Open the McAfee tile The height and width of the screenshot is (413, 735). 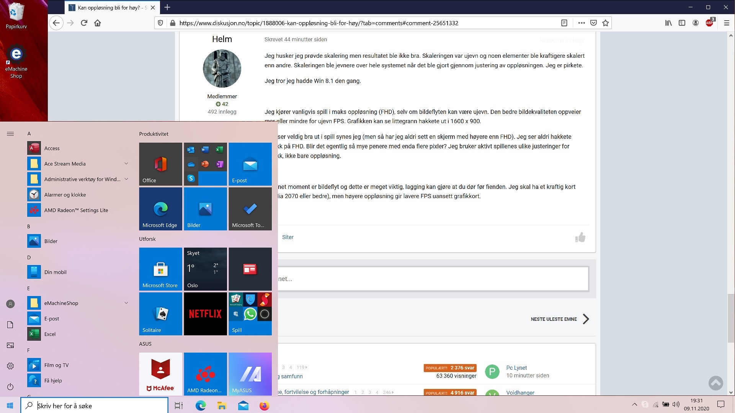(x=160, y=374)
